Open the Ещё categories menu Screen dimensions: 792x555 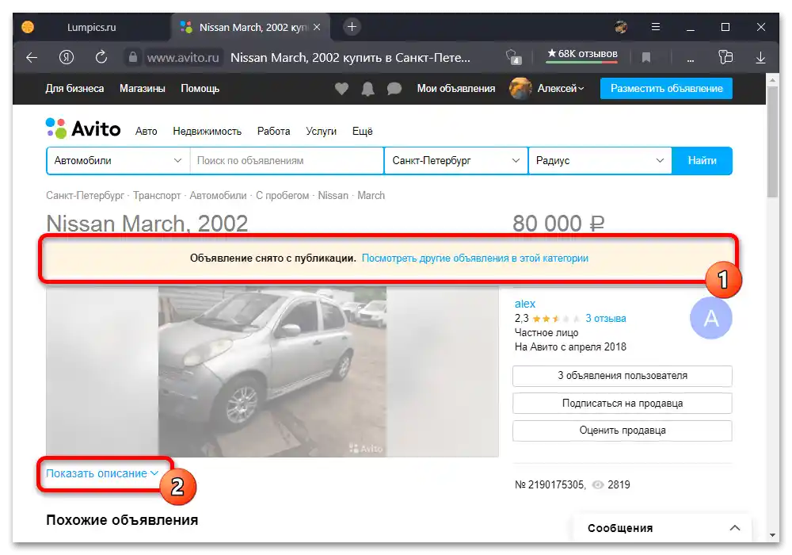(x=362, y=132)
